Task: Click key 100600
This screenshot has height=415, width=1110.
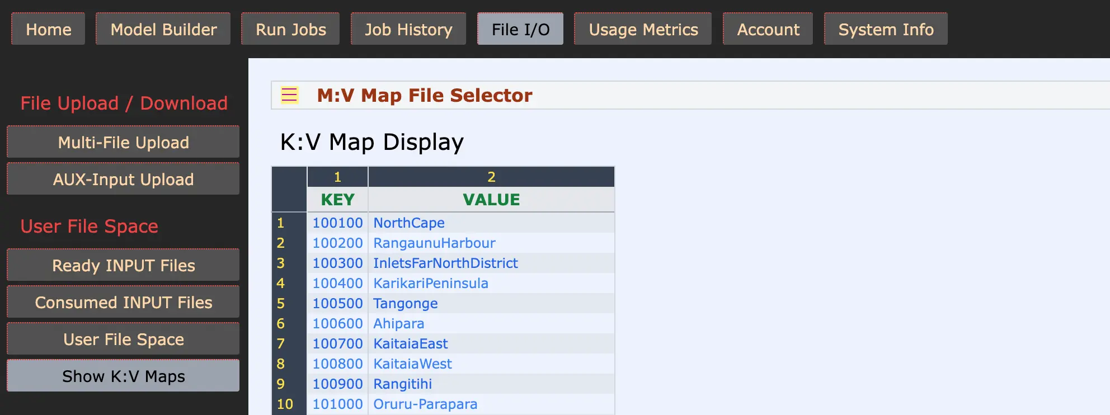Action: tap(337, 323)
